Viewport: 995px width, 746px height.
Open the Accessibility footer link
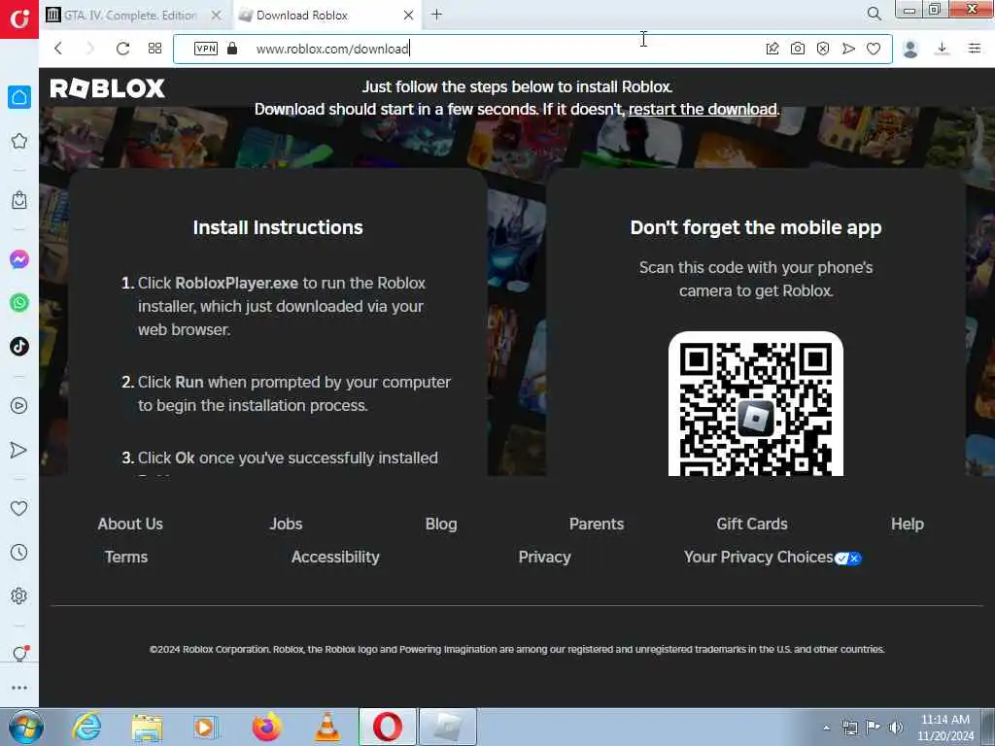pos(335,557)
